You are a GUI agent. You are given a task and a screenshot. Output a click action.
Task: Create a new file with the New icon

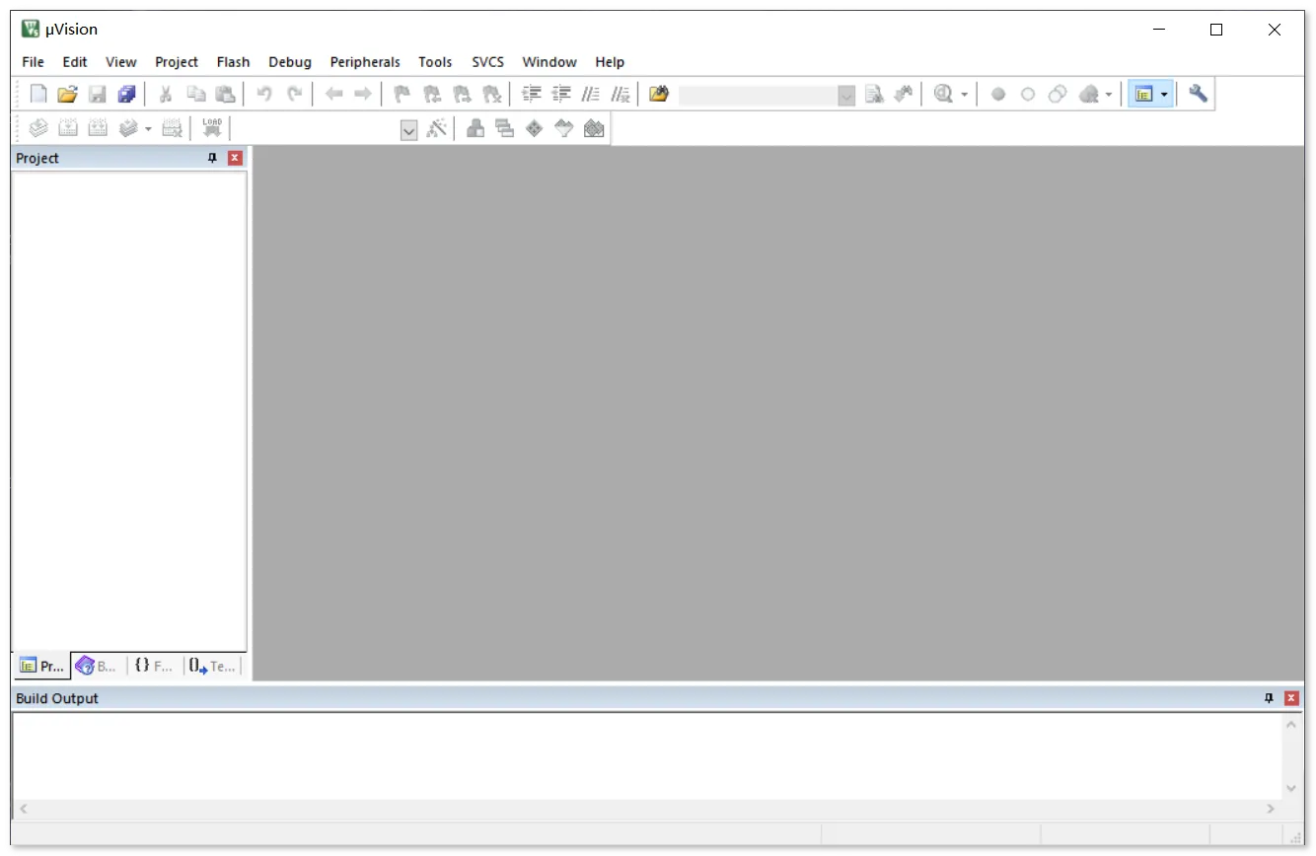coord(38,94)
